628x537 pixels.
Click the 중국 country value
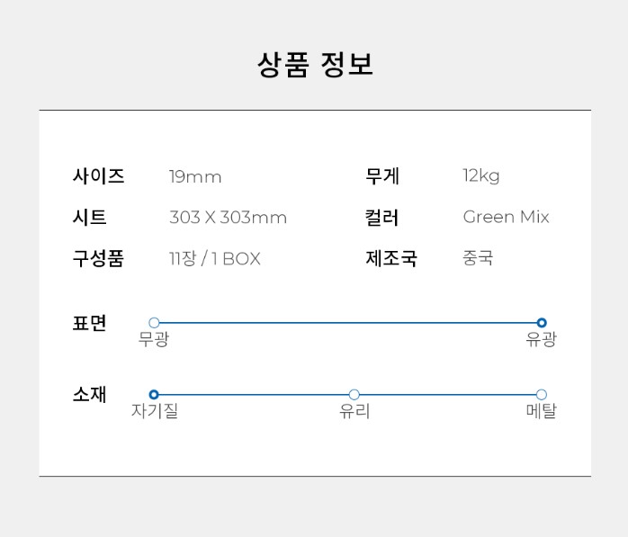coord(478,259)
